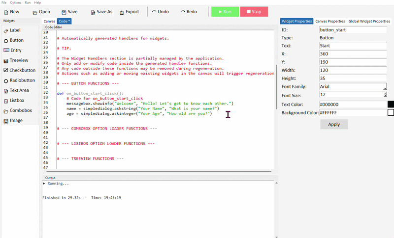Click the Save disk icon
This screenshot has height=238, width=394.
64,12
